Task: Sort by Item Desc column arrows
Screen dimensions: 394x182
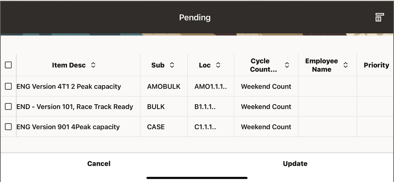Action: (93, 65)
